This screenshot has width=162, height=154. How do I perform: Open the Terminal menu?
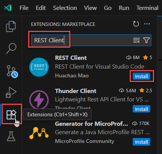pyautogui.click(x=148, y=8)
